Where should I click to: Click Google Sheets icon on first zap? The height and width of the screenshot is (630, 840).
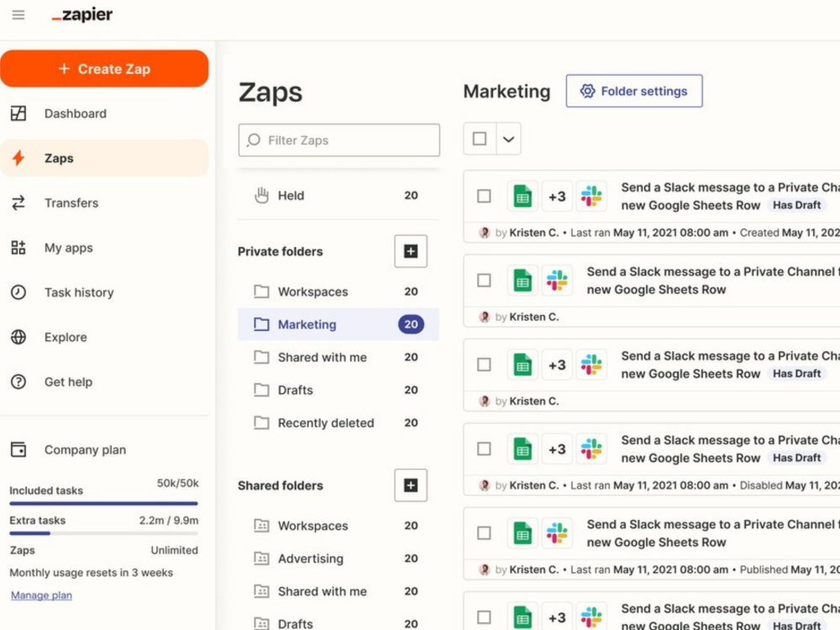coord(522,196)
